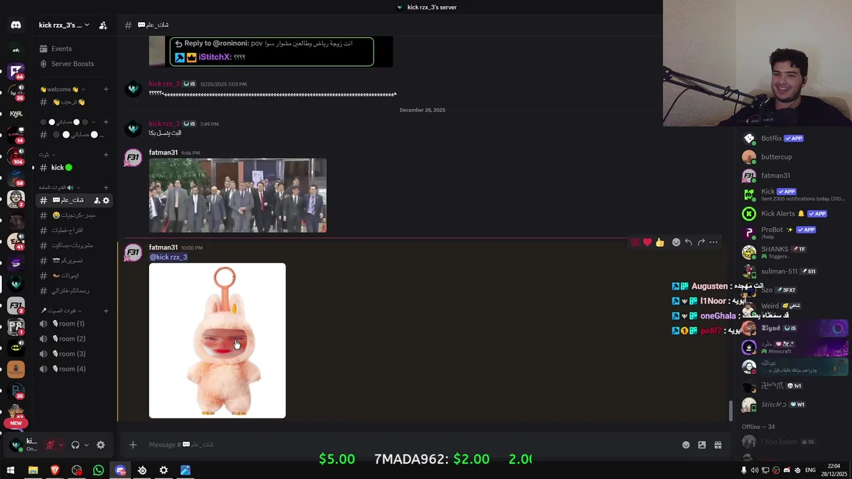Reply to fatman31's message with the arrow
This screenshot has width=852, height=479.
coord(688,242)
